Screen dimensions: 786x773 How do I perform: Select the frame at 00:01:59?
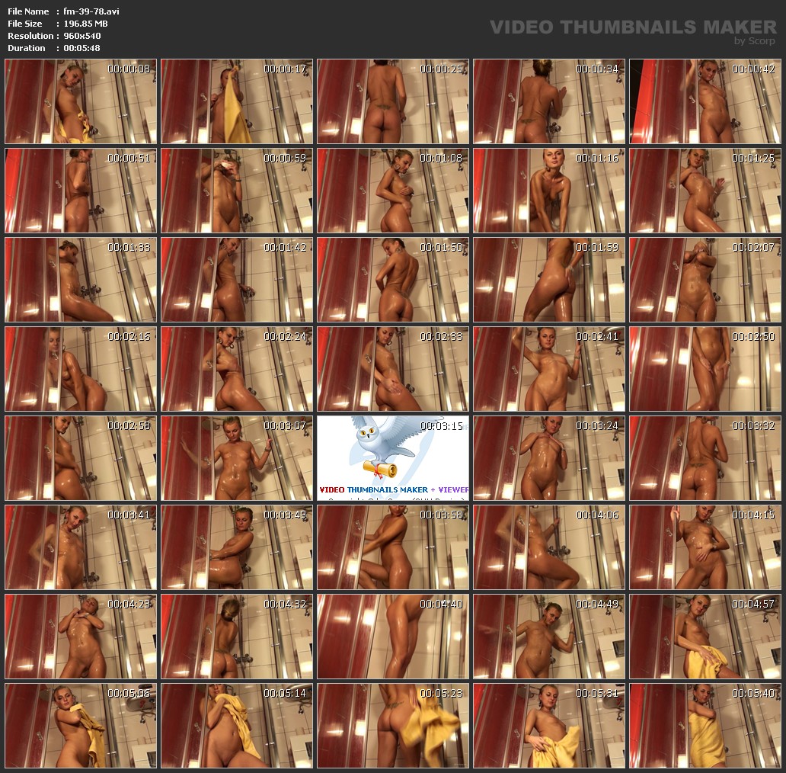point(548,280)
